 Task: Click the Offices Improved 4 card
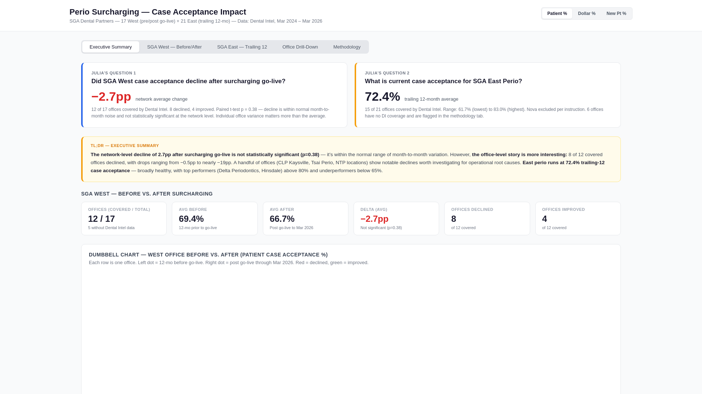578,219
